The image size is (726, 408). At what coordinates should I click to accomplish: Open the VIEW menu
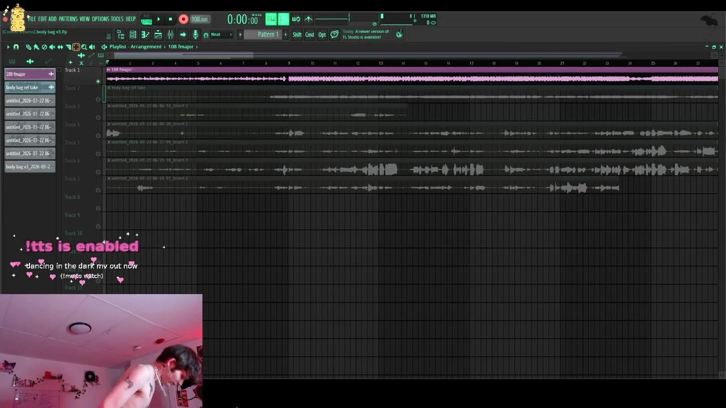tap(85, 19)
